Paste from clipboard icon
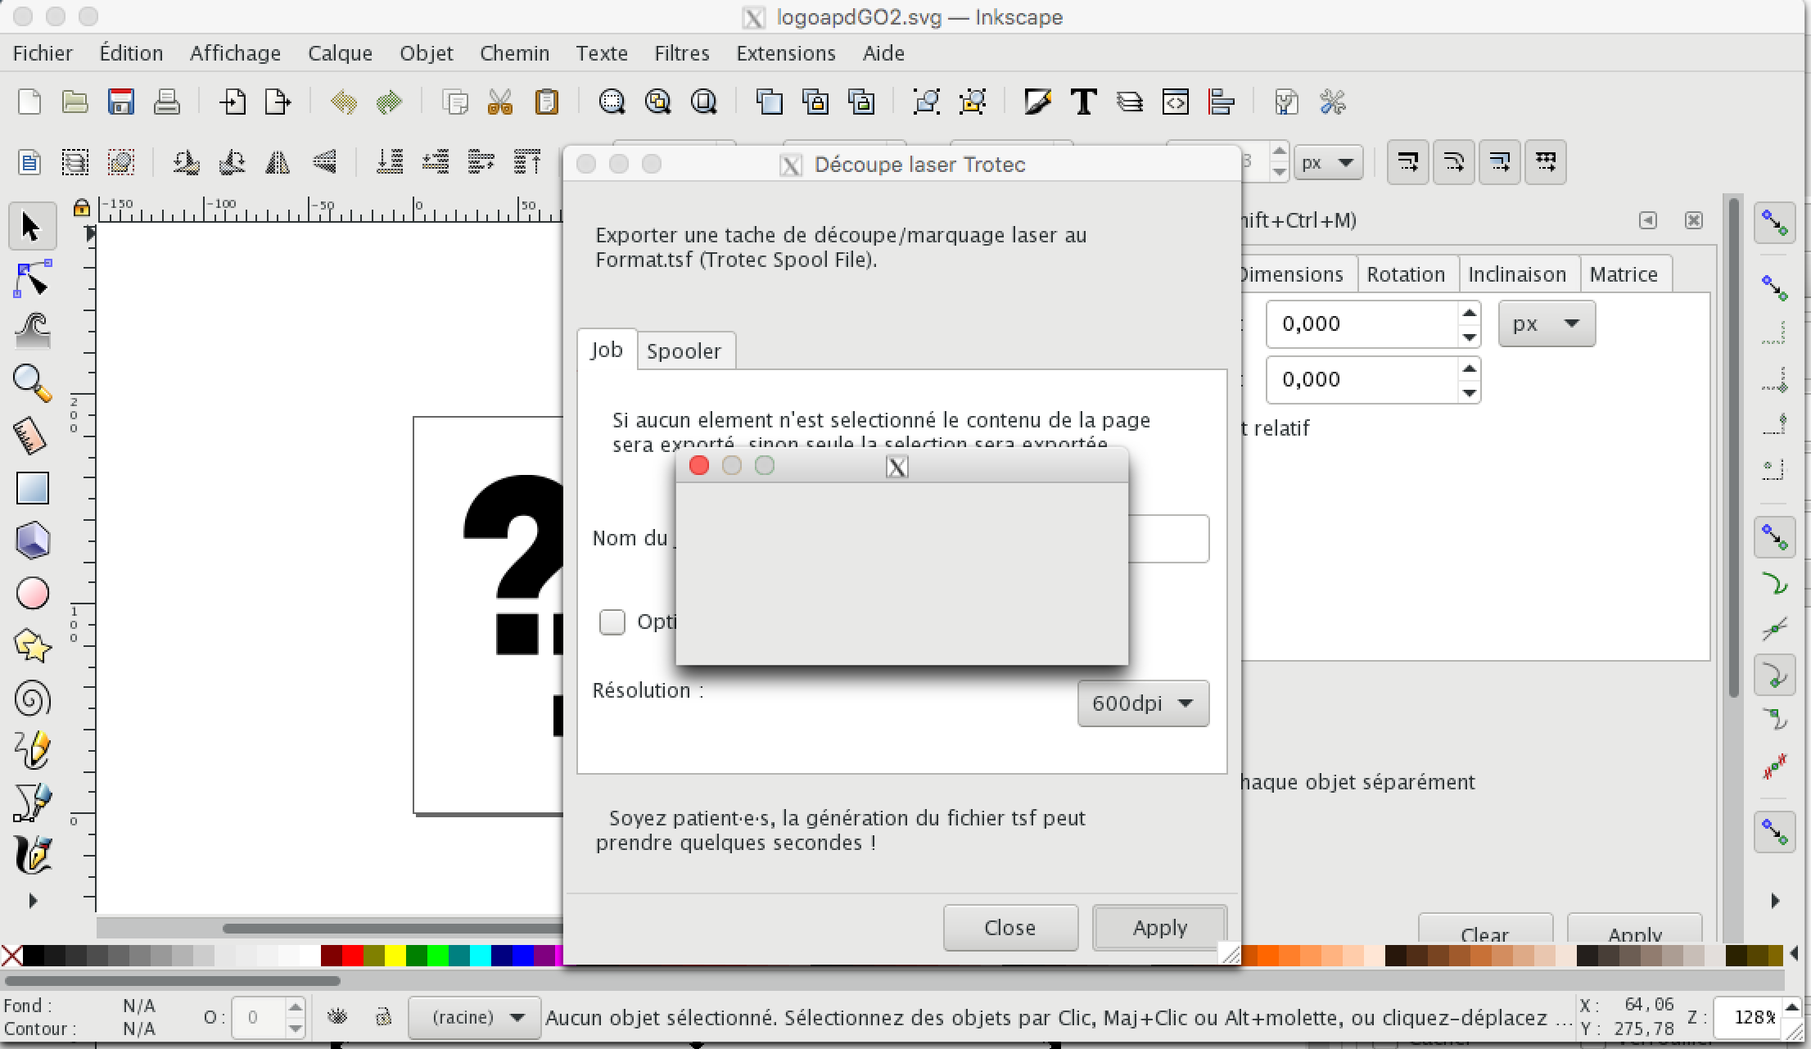The height and width of the screenshot is (1049, 1811). 546,102
